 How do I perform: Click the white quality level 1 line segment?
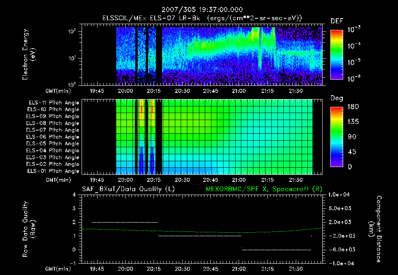pos(200,236)
